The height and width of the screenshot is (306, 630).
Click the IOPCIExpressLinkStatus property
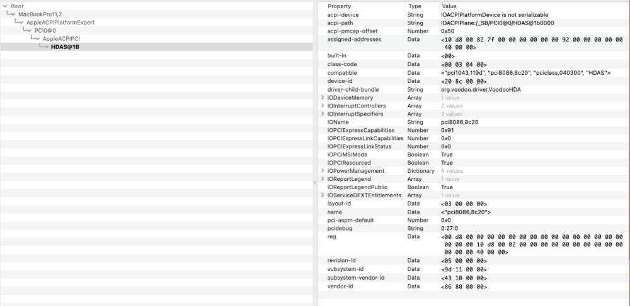point(360,146)
